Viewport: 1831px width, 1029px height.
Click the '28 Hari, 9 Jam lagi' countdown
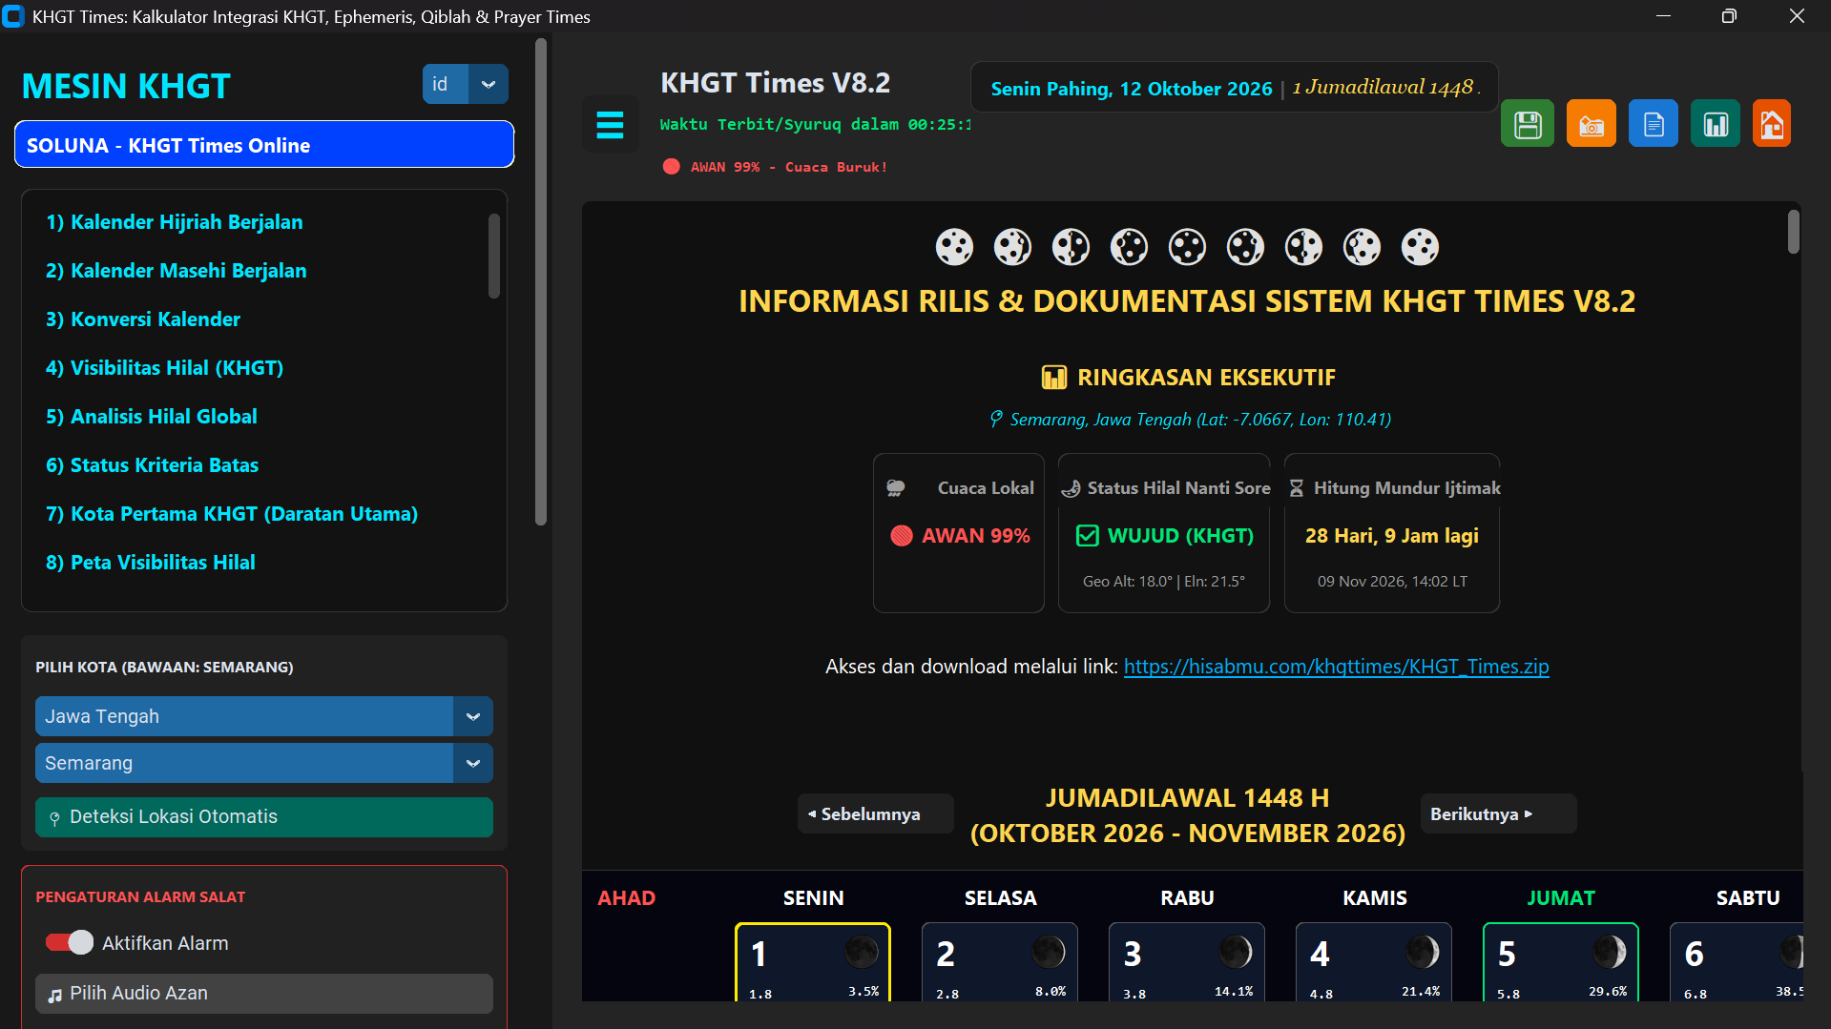click(1392, 536)
